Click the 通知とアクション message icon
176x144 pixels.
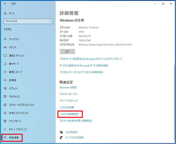click(5, 55)
